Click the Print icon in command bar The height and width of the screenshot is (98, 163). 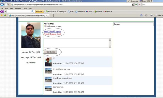tap(151, 15)
